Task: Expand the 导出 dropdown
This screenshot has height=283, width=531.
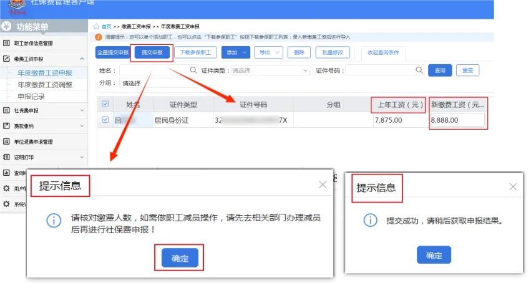Action: click(269, 52)
